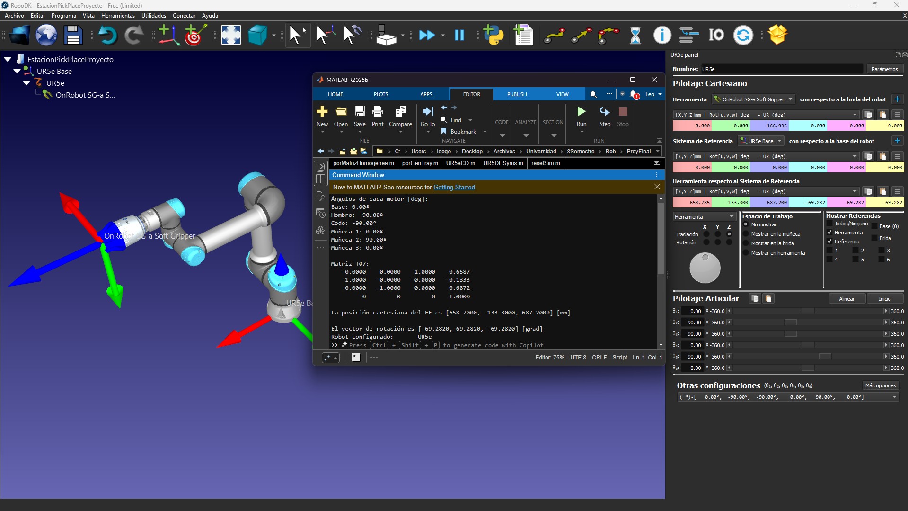Select 'Mostrar en la muñeca' option
The width and height of the screenshot is (908, 511).
[746, 234]
